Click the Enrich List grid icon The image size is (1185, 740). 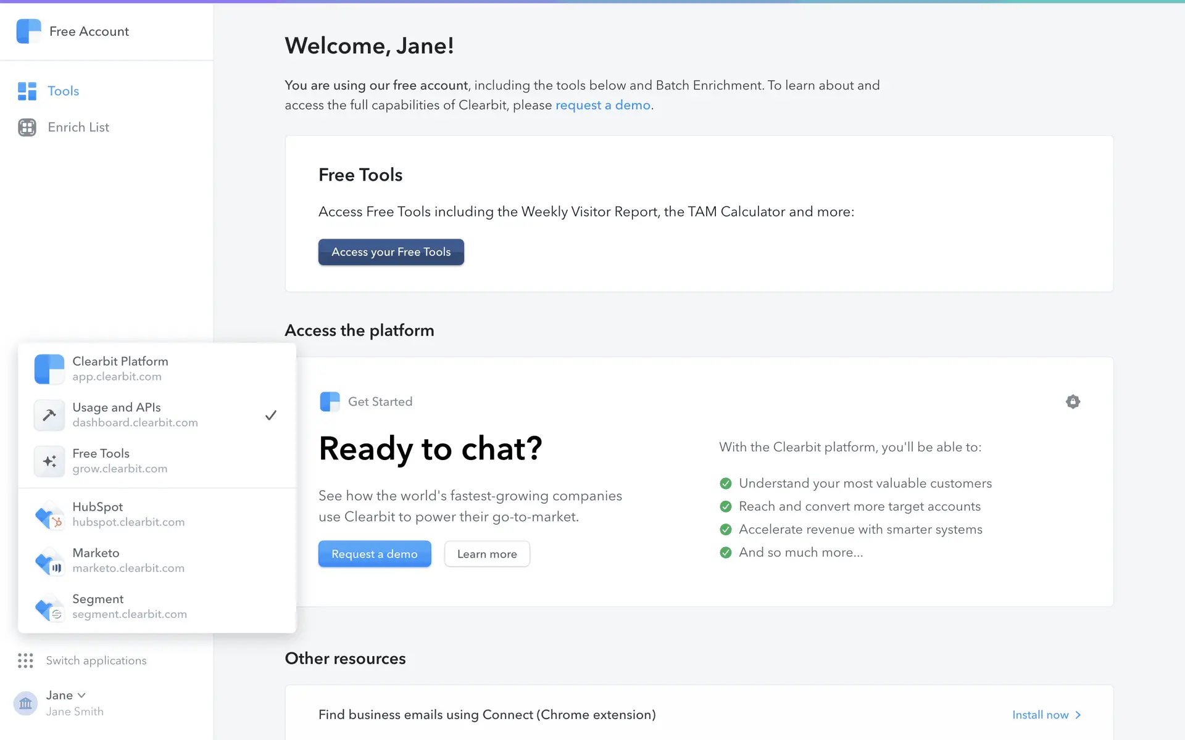click(27, 127)
